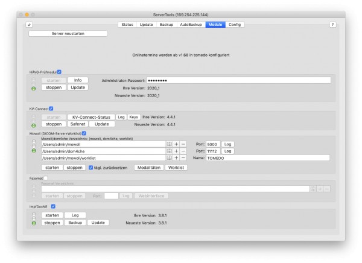Enable the Faxomat module checkbox
The height and width of the screenshot is (263, 362).
[x=46, y=178]
